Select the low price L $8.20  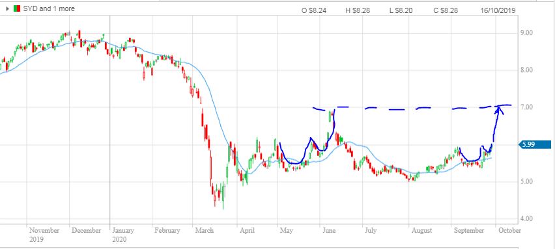(401, 10)
